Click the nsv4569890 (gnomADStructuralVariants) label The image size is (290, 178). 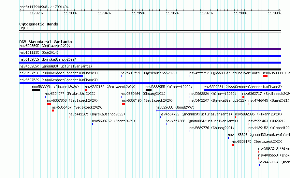[x=56, y=66]
